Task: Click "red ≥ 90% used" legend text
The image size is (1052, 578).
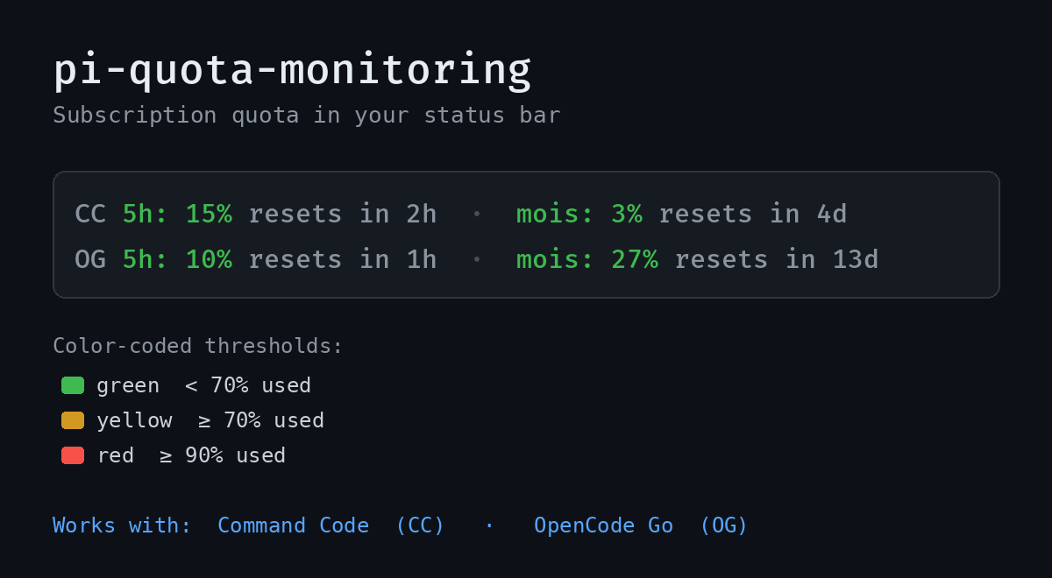Action: (191, 455)
